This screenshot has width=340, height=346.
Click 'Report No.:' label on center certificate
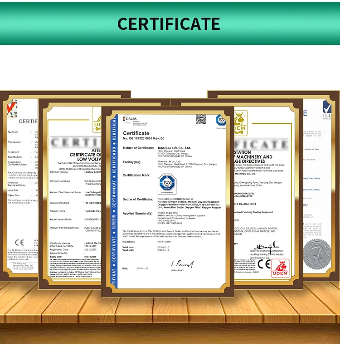128,242
